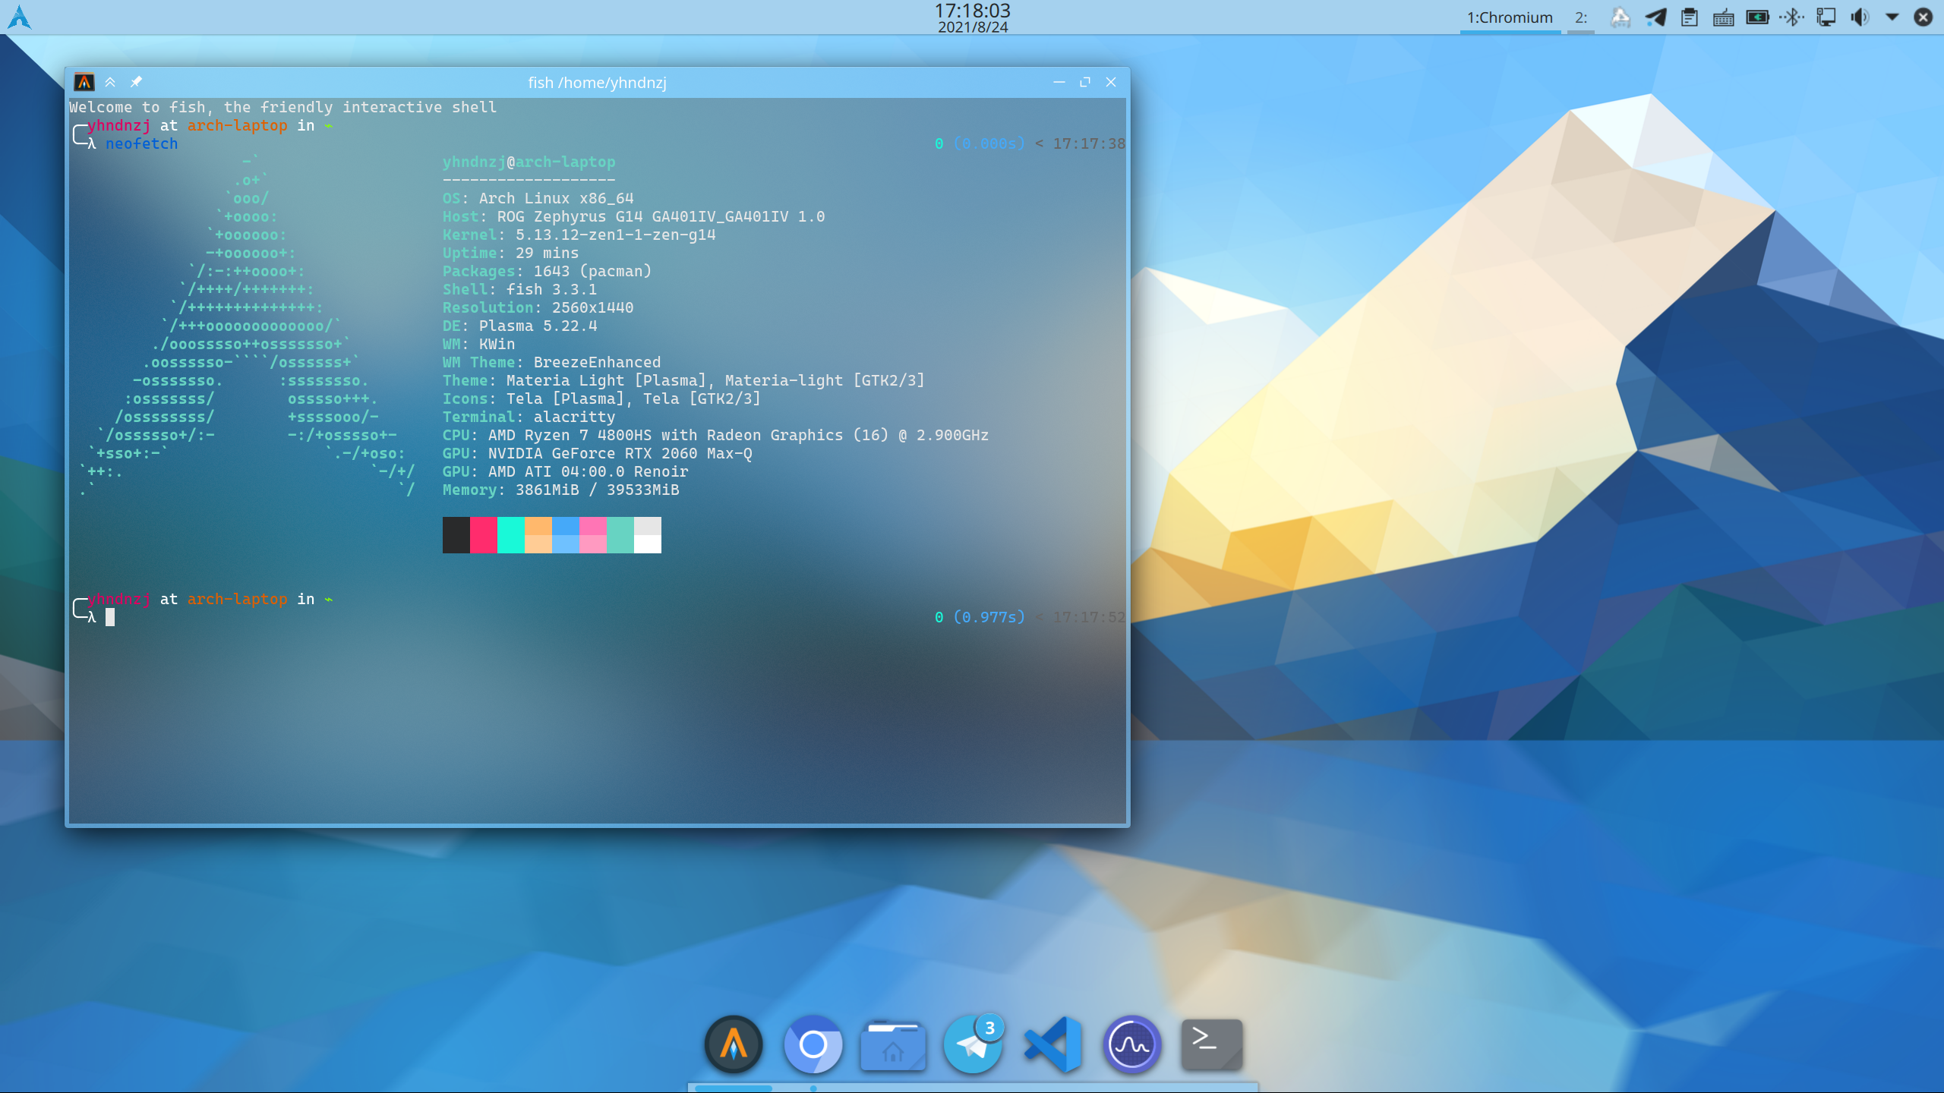Open the Alacritty window menu icon

(x=84, y=82)
